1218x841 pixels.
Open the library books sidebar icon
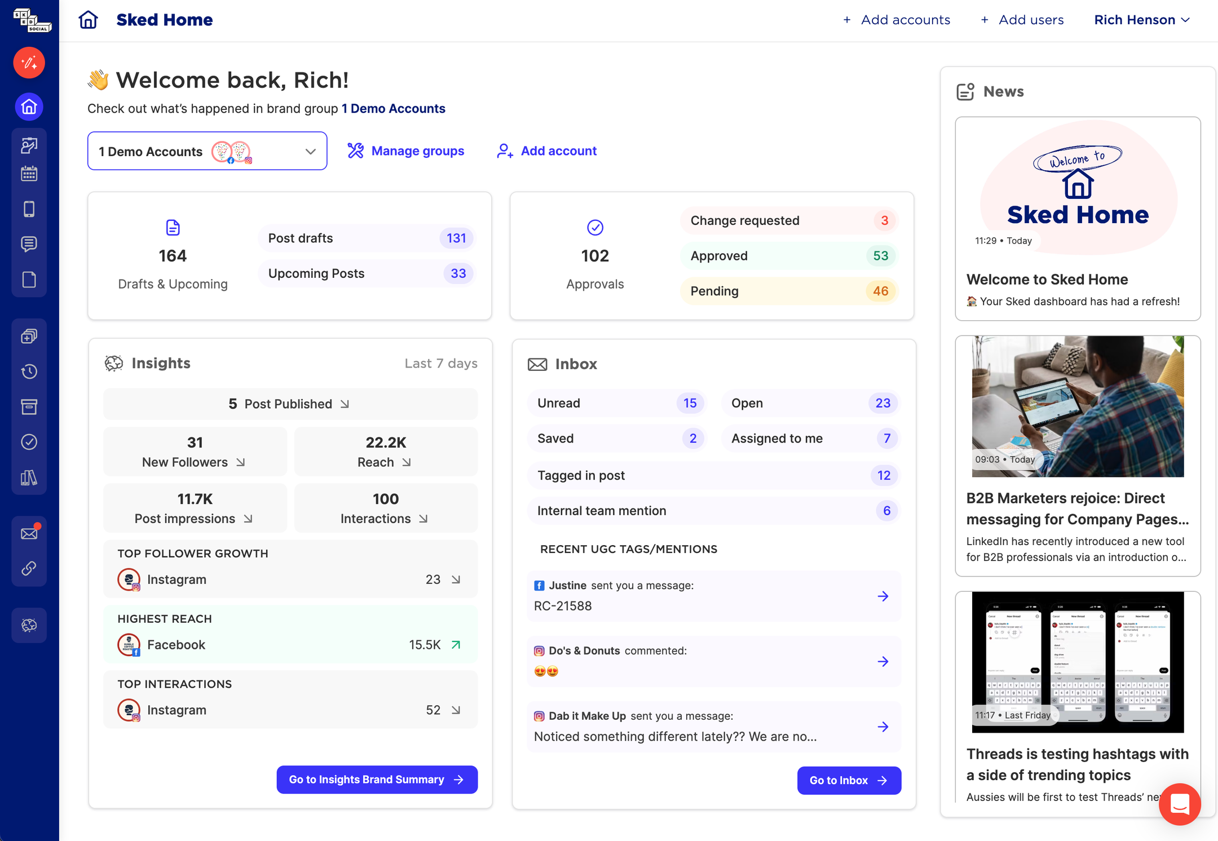click(29, 478)
